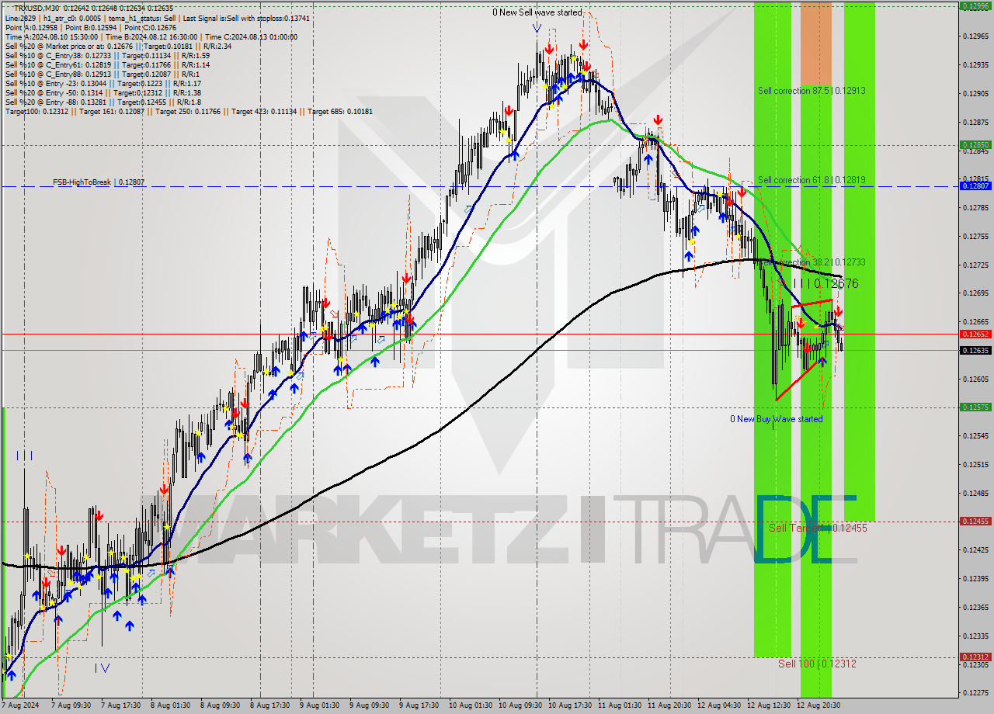Click the 0.12725 price axis label

coord(975,265)
